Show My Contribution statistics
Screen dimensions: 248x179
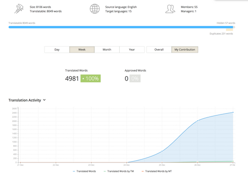pos(185,49)
